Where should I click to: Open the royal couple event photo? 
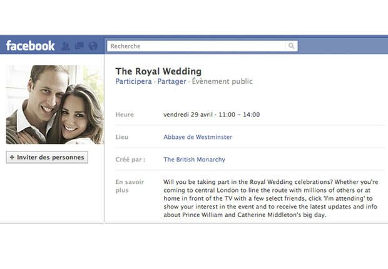[55, 104]
